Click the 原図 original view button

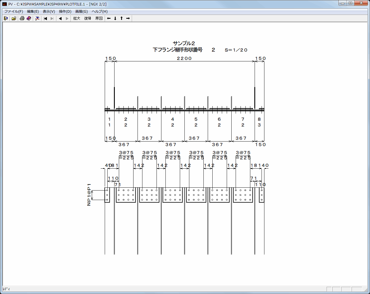[99, 18]
